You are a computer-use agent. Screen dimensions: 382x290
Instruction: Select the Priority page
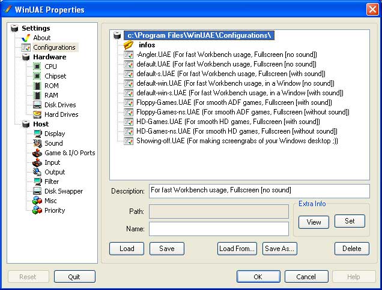[x=55, y=210]
